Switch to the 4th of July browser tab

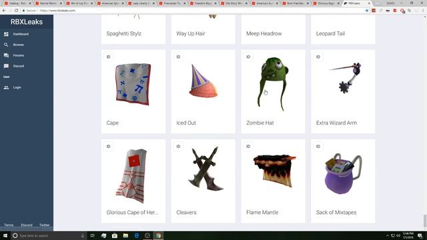coord(79,3)
